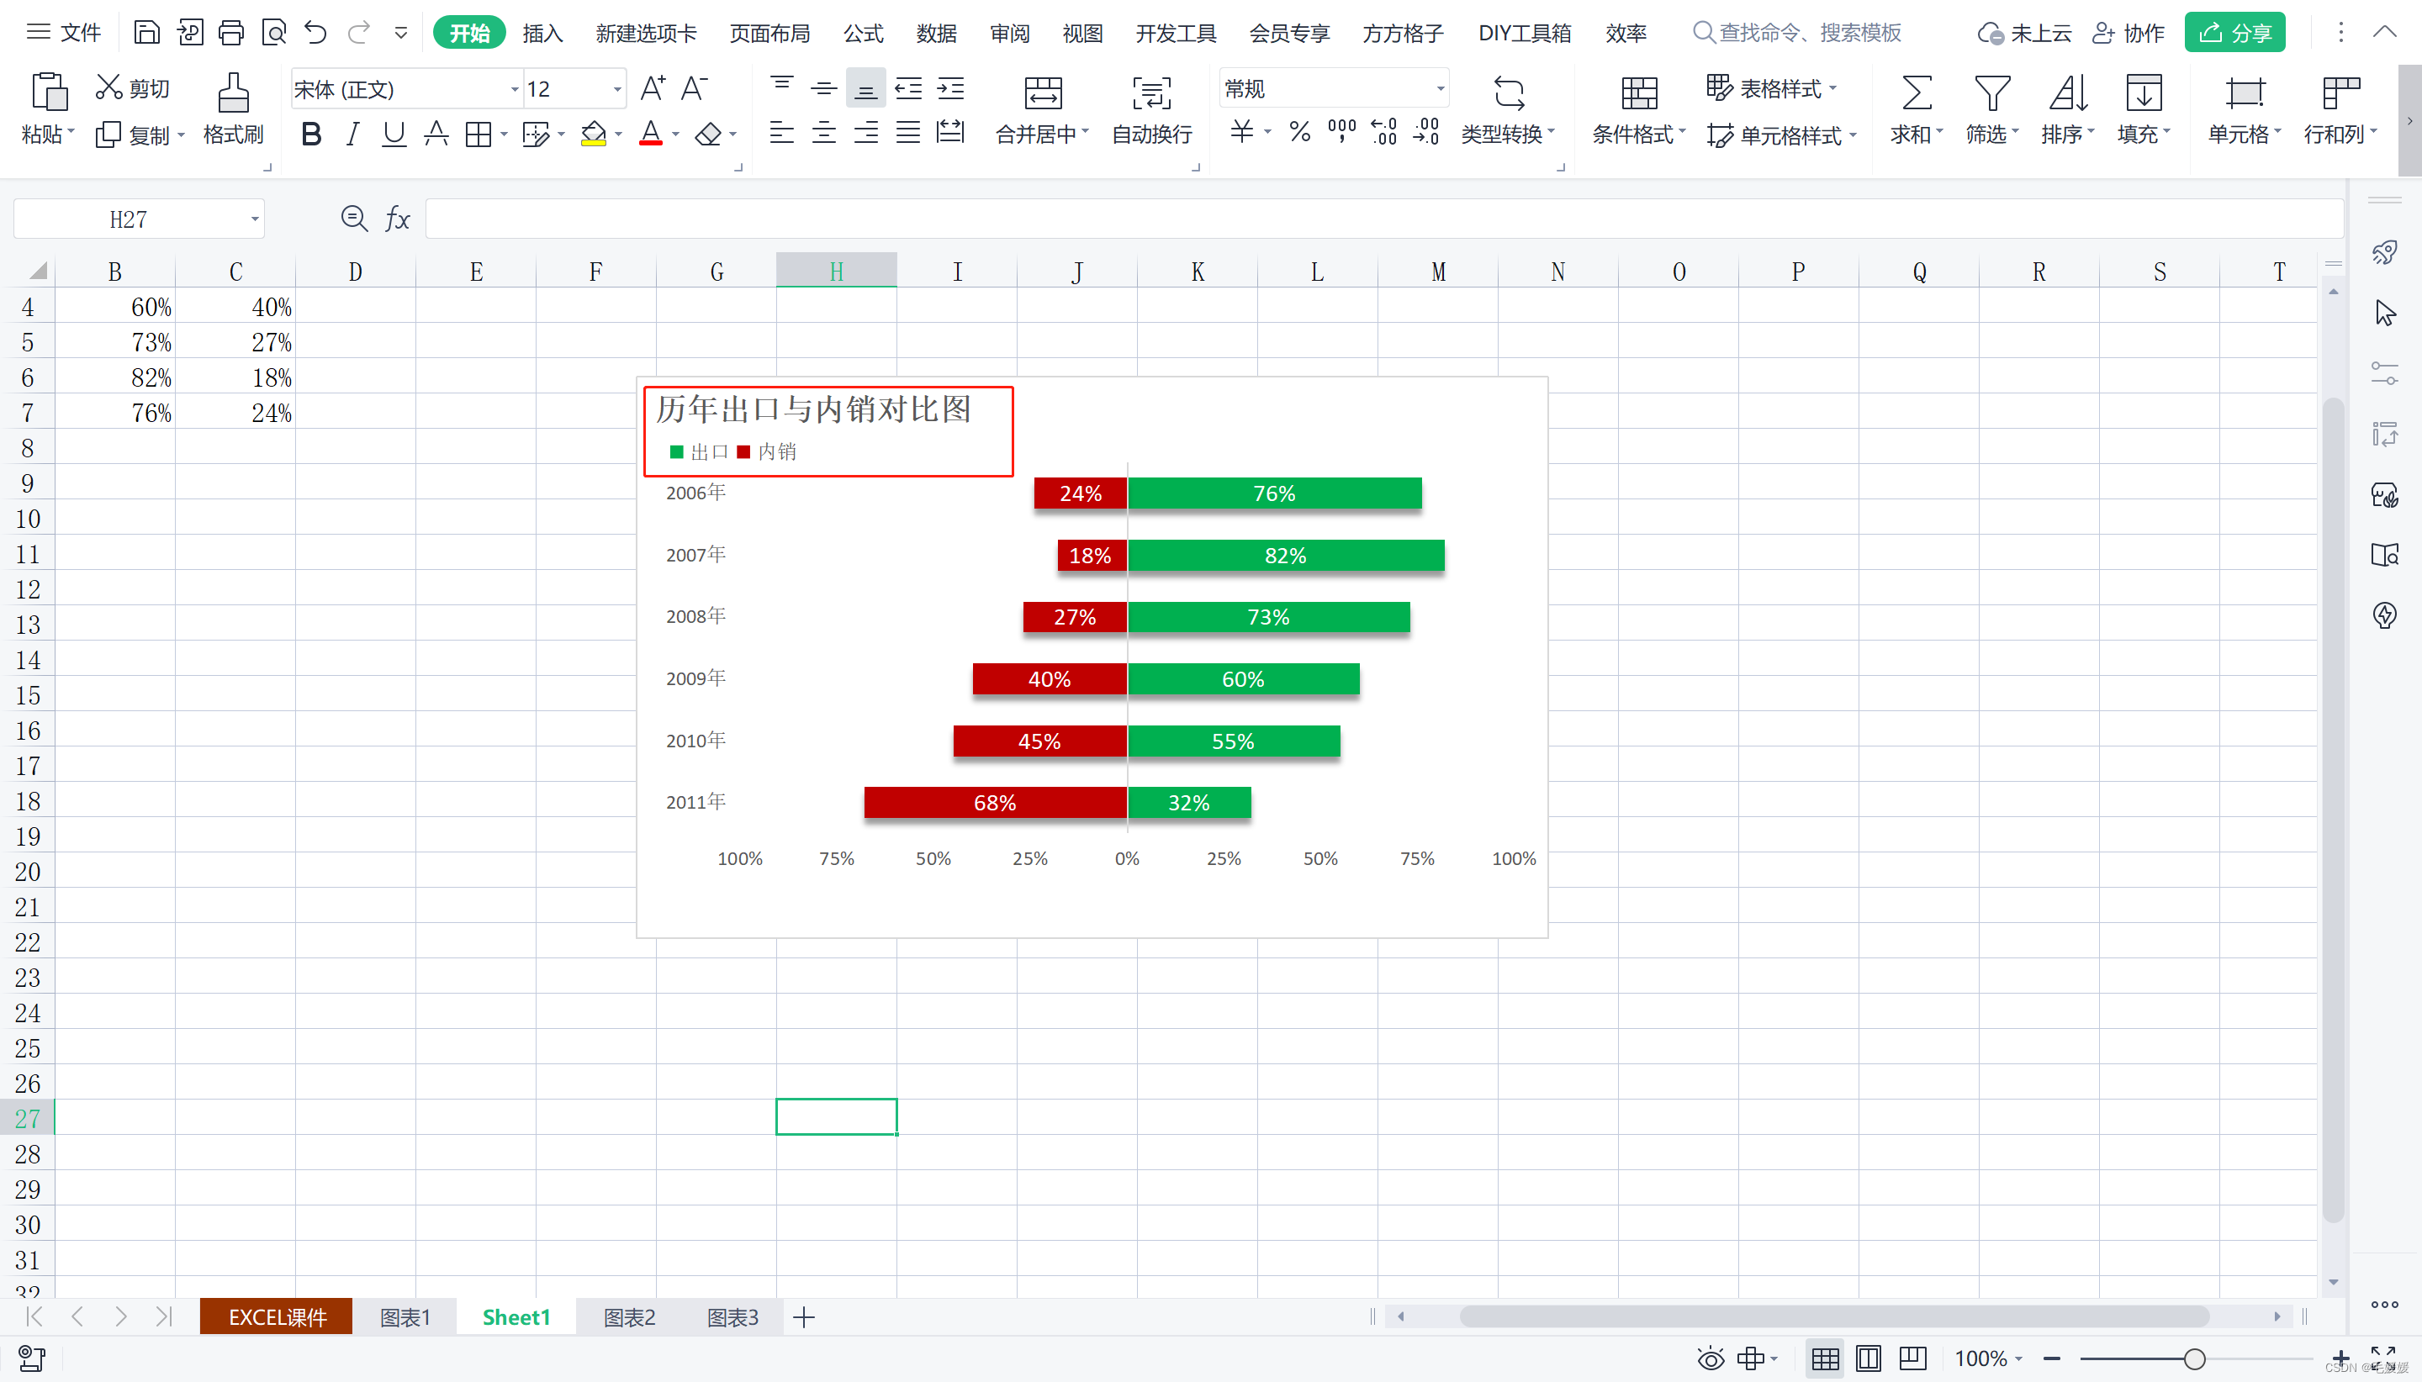Viewport: 2422px width, 1382px height.
Task: Apply yellow fill color swatch
Action: point(594,134)
